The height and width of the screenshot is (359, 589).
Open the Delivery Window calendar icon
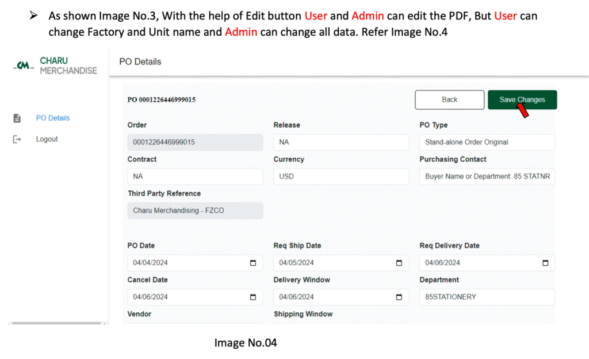399,297
